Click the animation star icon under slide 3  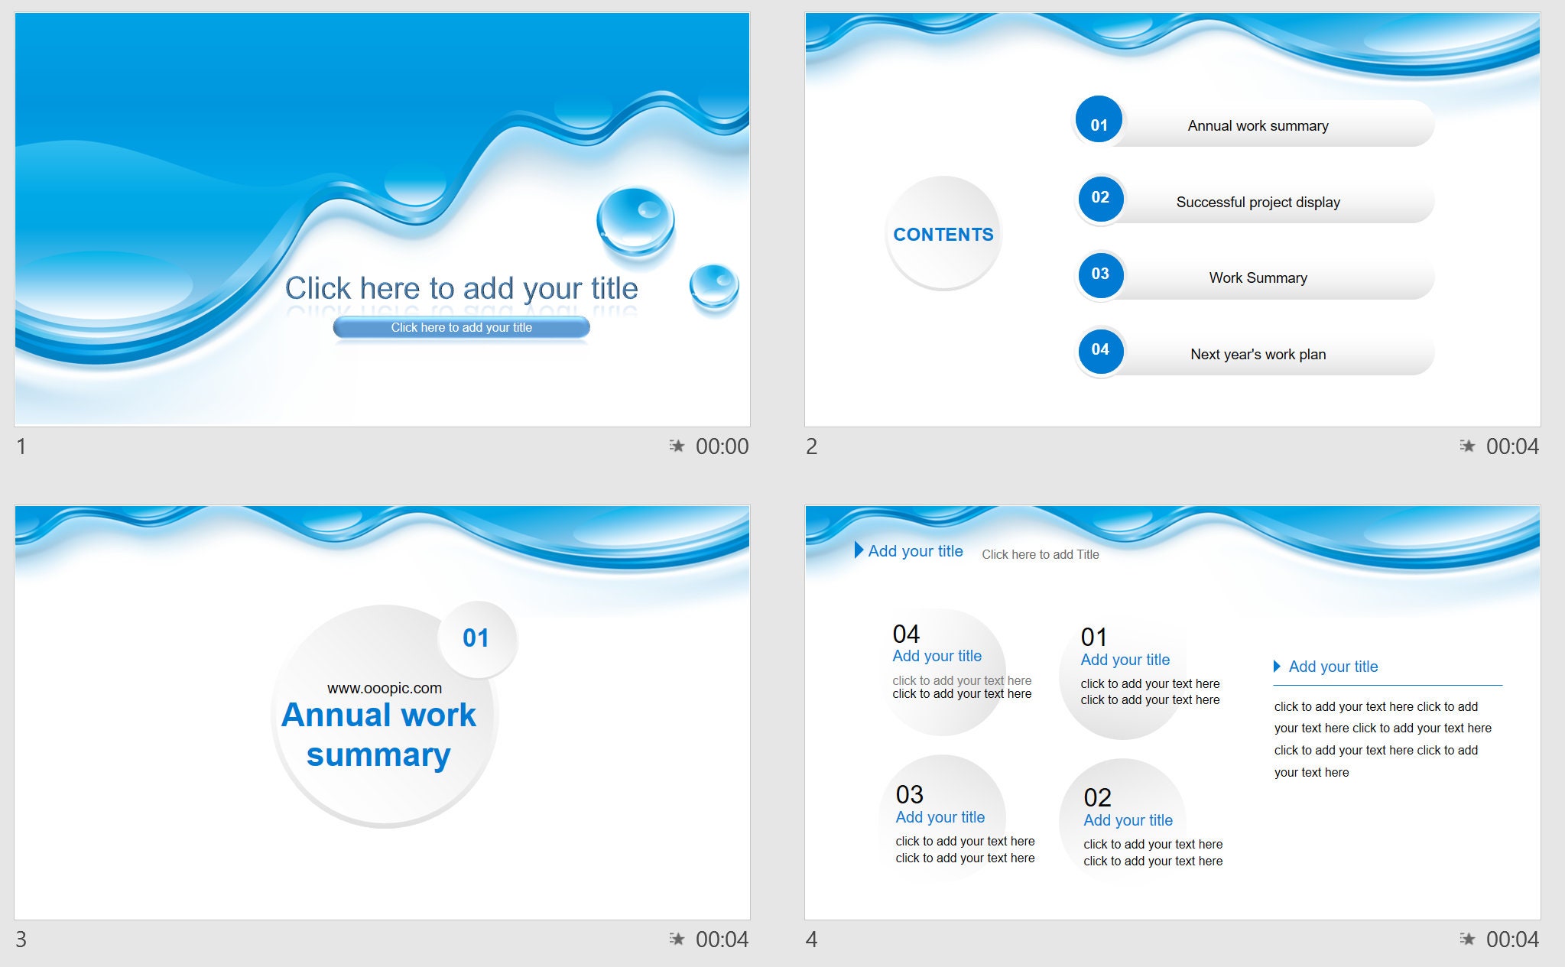pyautogui.click(x=677, y=939)
